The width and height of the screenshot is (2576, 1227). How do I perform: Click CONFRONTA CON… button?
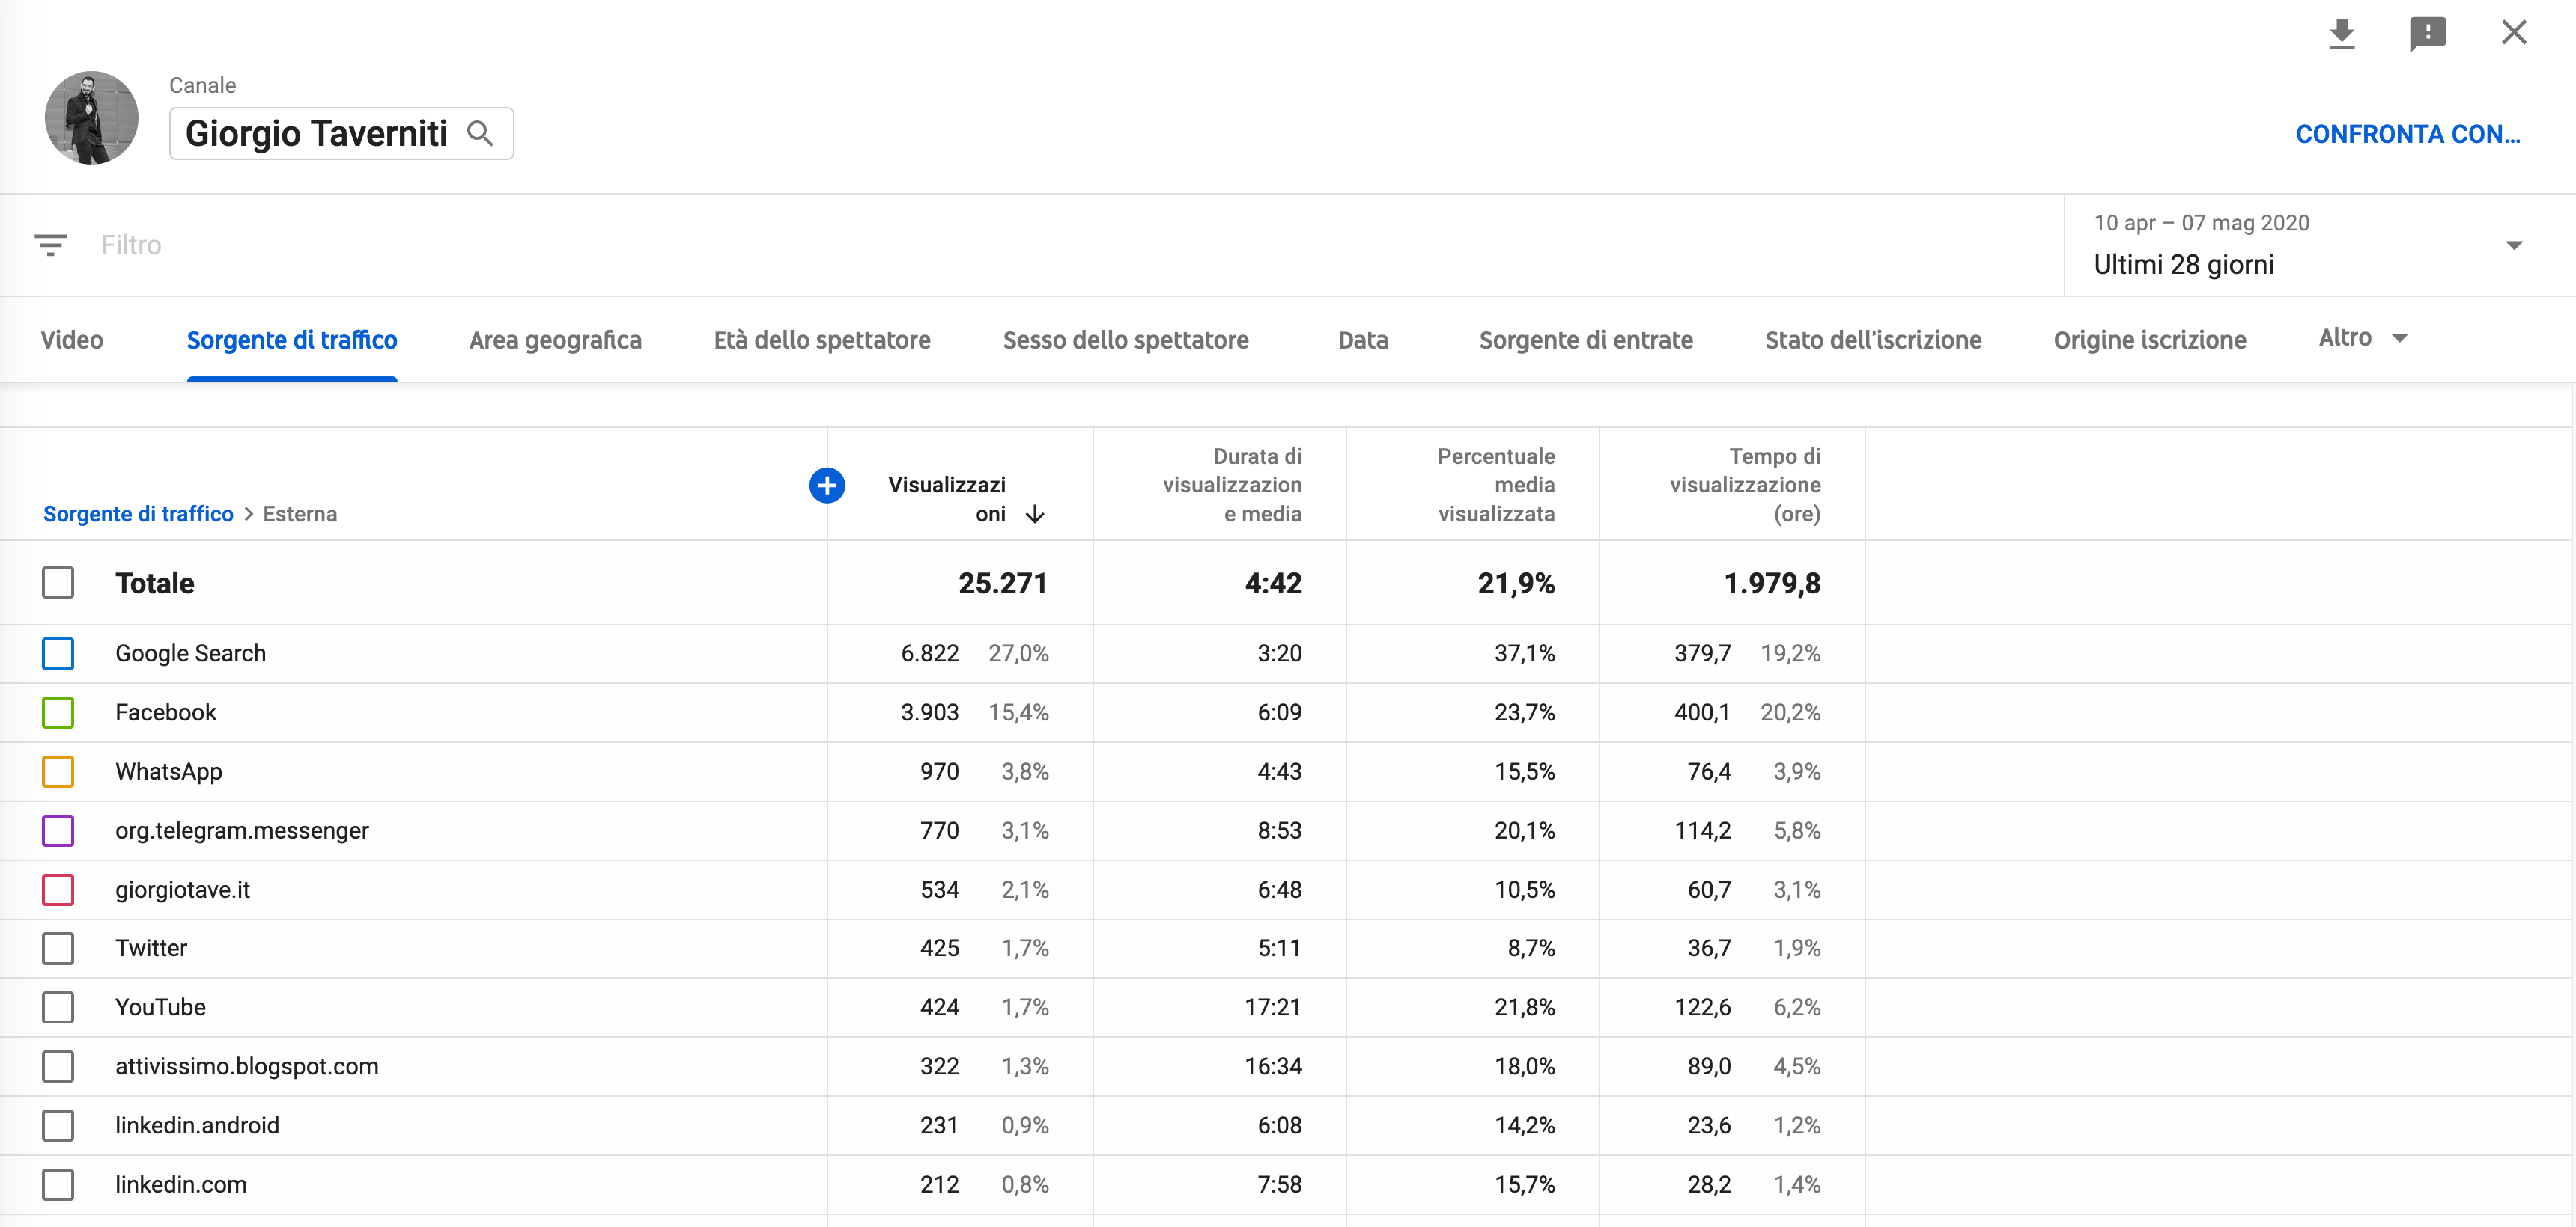click(x=2407, y=134)
